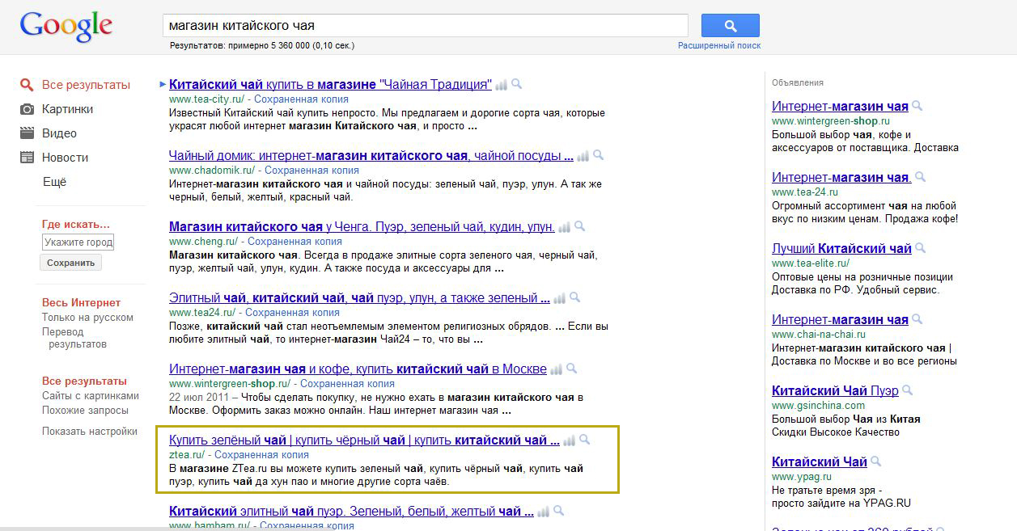Click bars icon beside Китайский элитный чай пуэр

pyautogui.click(x=544, y=511)
